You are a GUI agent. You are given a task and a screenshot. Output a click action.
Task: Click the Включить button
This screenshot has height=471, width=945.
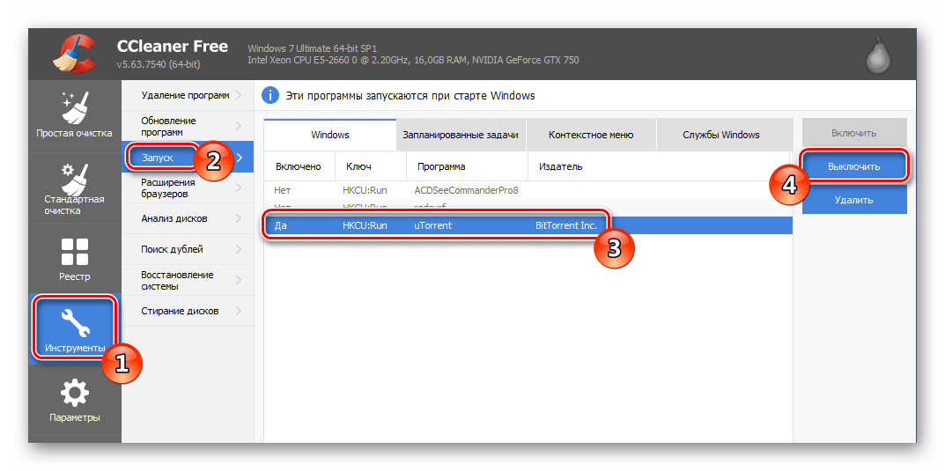click(x=854, y=133)
